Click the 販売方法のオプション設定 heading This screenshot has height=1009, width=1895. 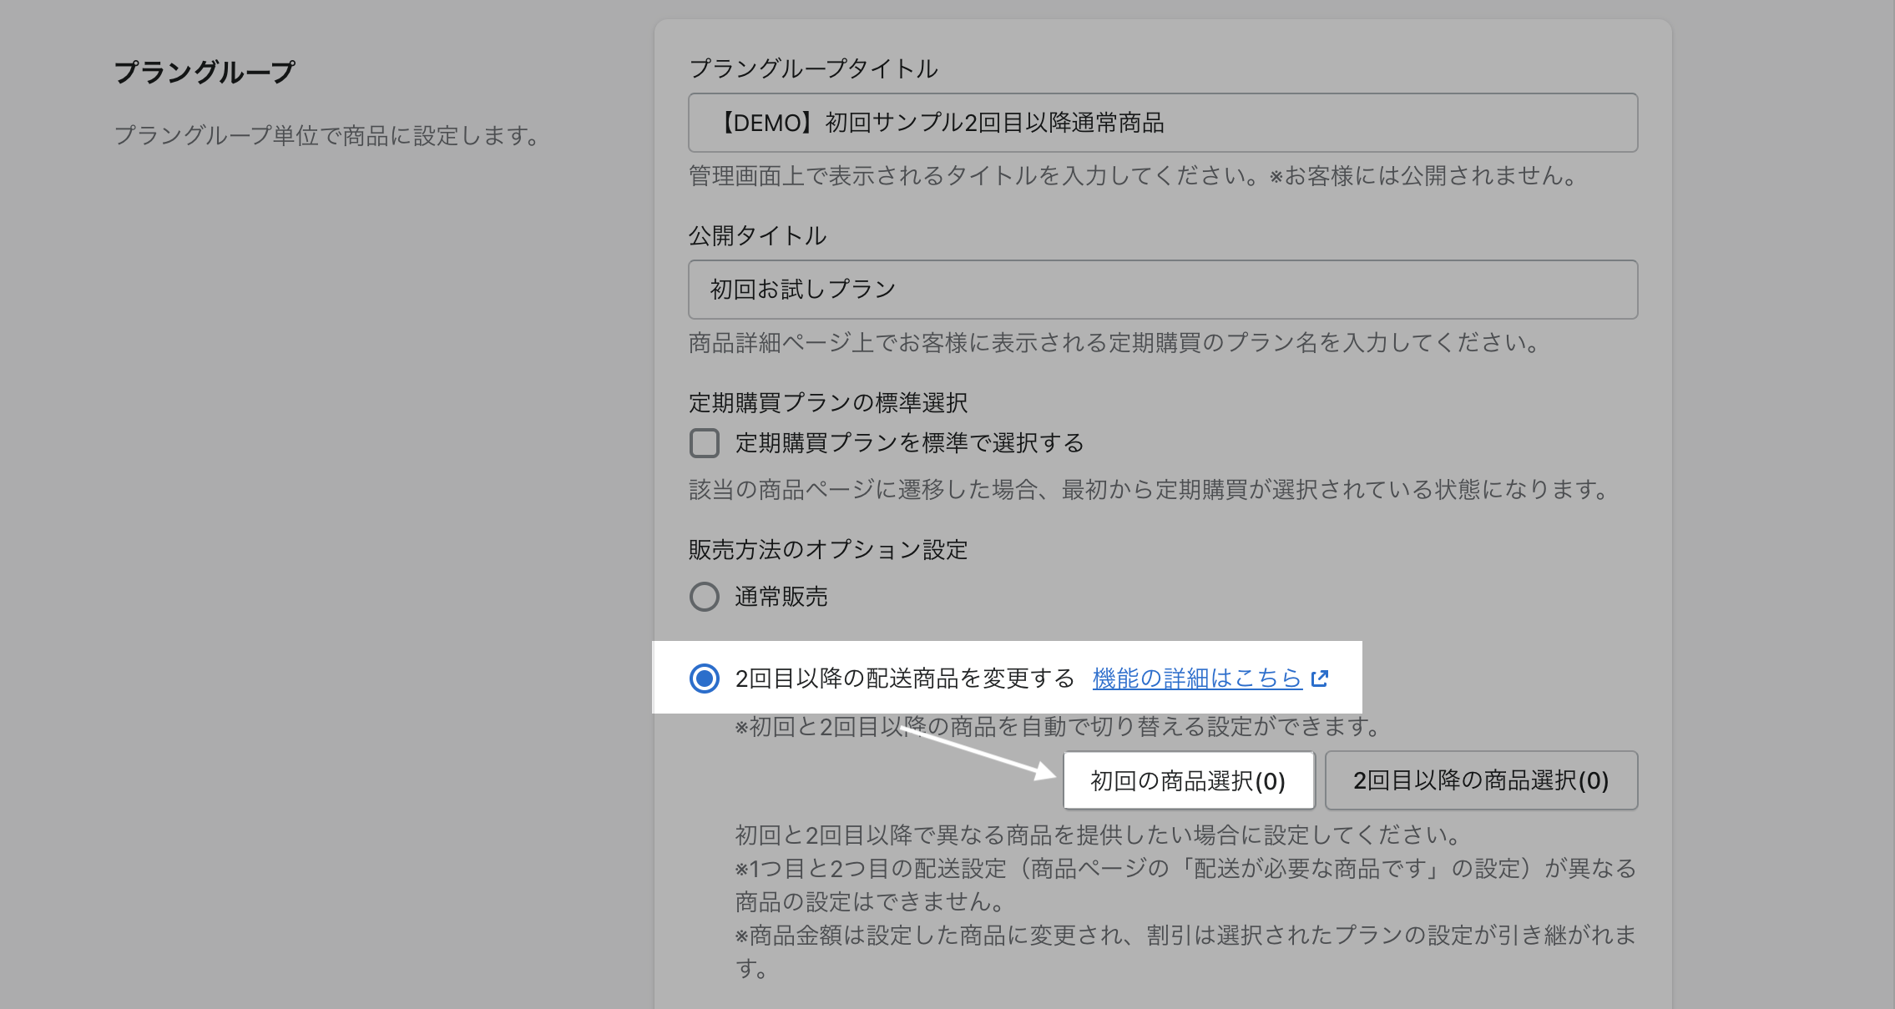coord(827,550)
